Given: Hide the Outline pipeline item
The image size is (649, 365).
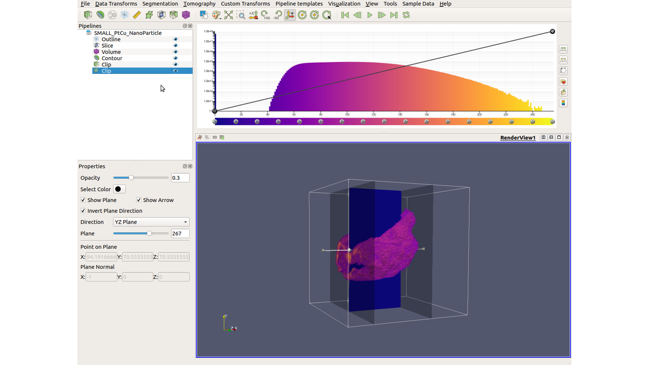Looking at the screenshot, I should tap(175, 39).
